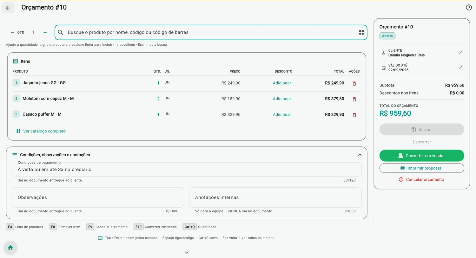
Task: Add discount to Moletom com capuz
Action: (x=282, y=99)
